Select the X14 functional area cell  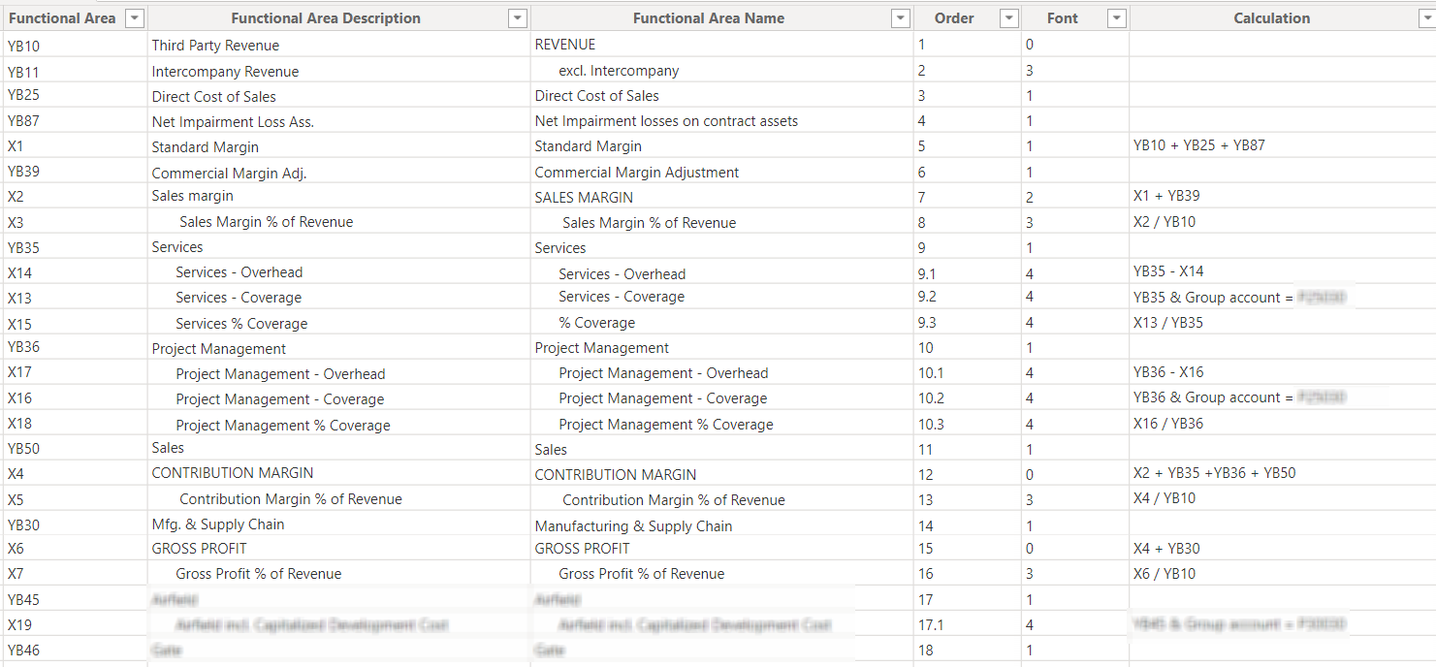point(19,273)
